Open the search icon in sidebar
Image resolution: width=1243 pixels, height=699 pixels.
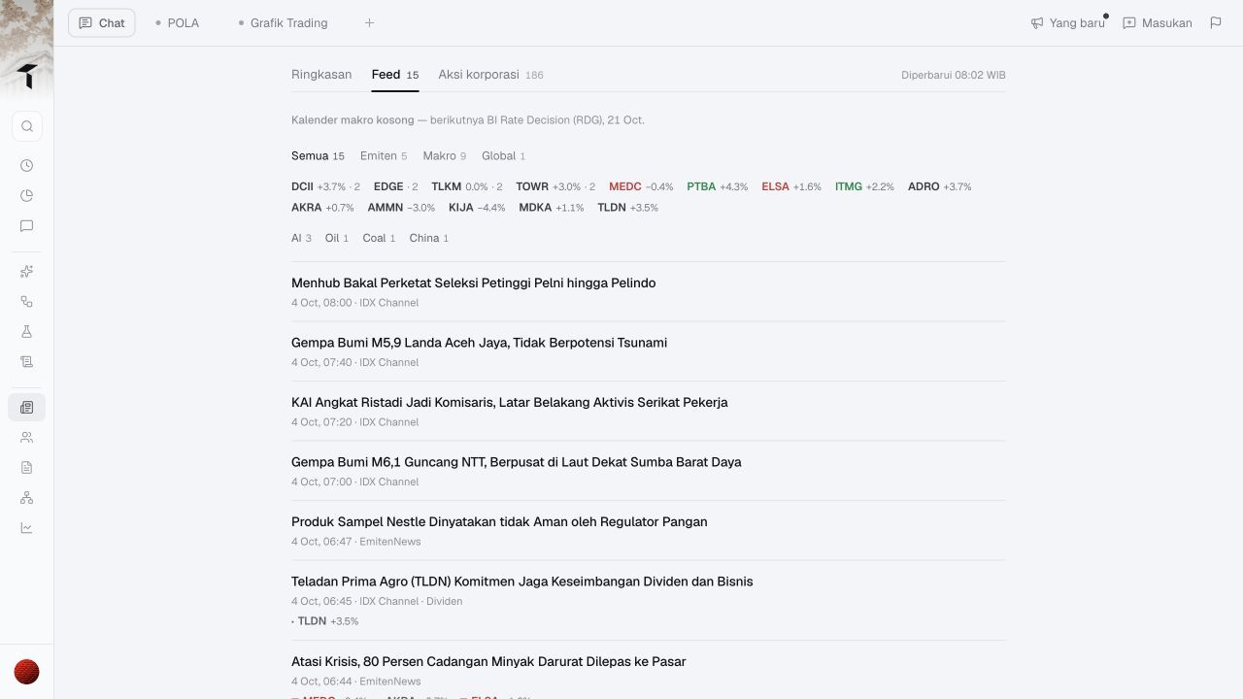27,126
